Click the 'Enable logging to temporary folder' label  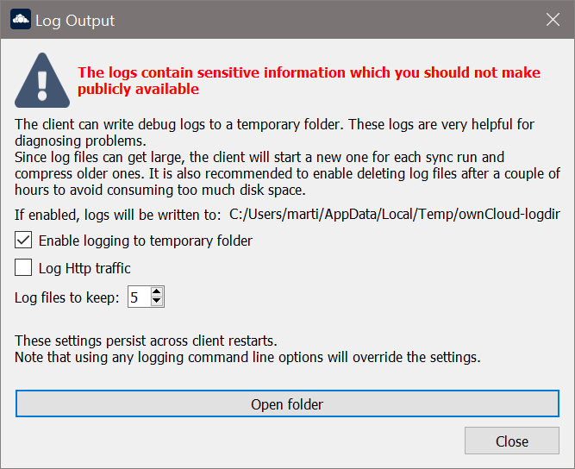coord(145,241)
